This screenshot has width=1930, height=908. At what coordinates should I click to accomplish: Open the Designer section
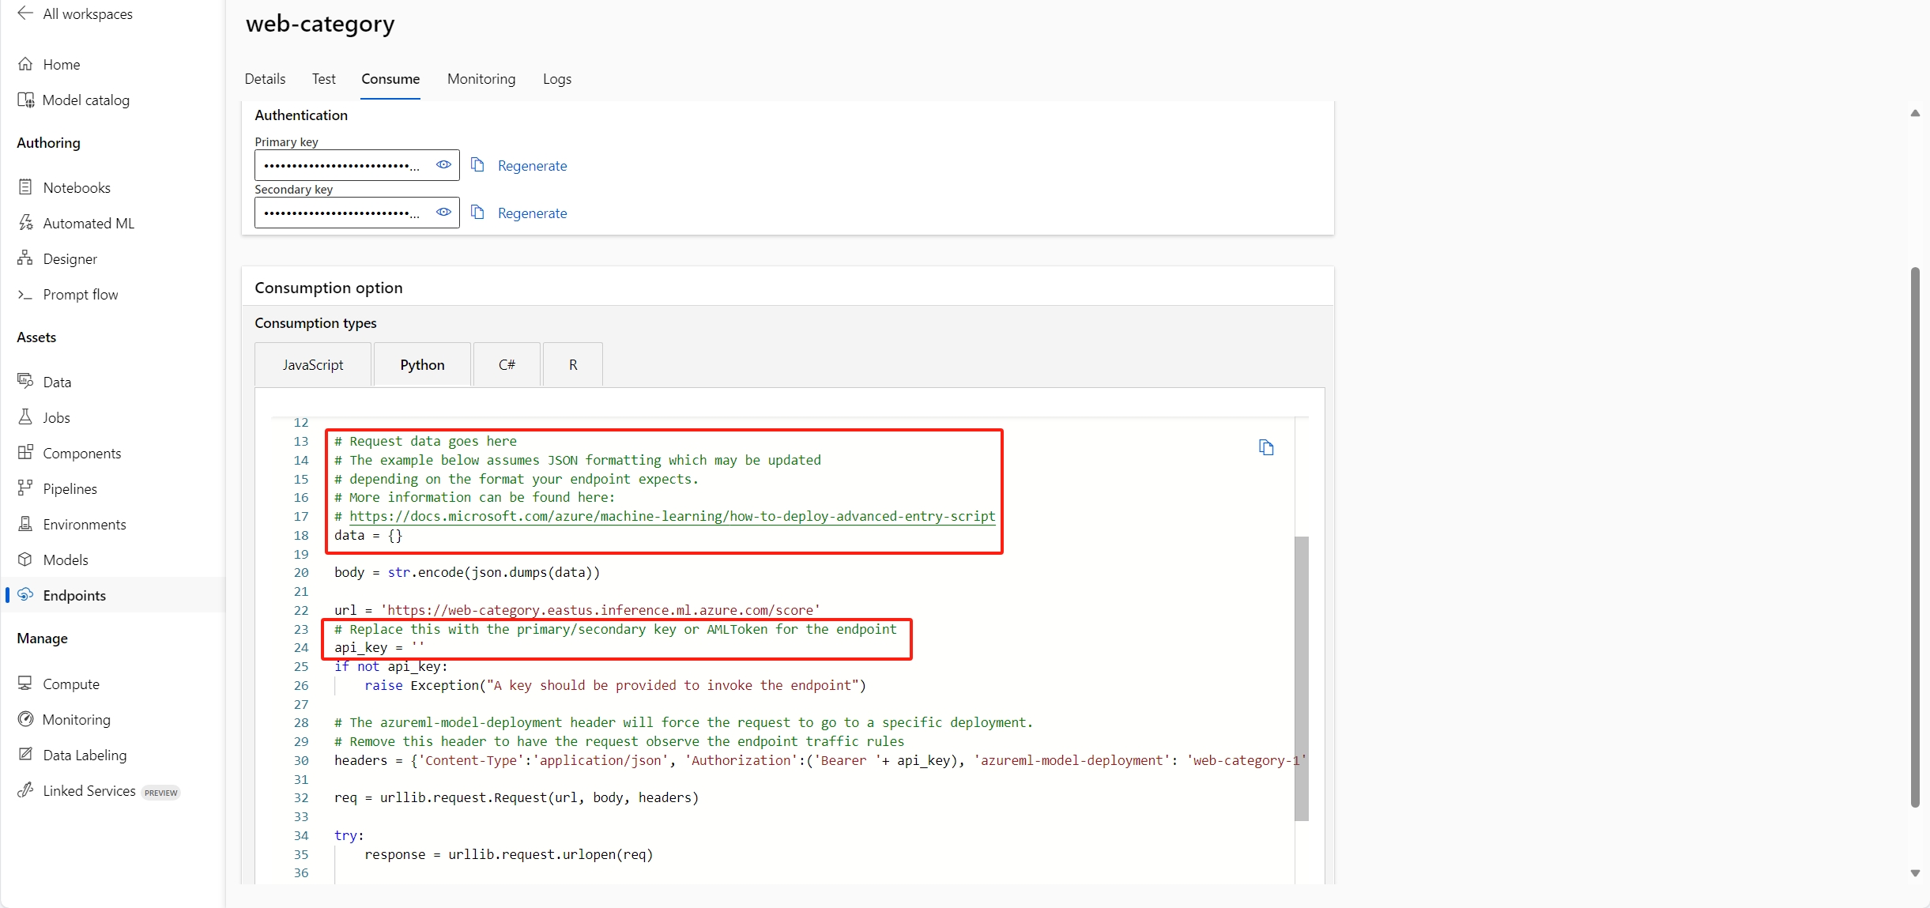(x=70, y=259)
